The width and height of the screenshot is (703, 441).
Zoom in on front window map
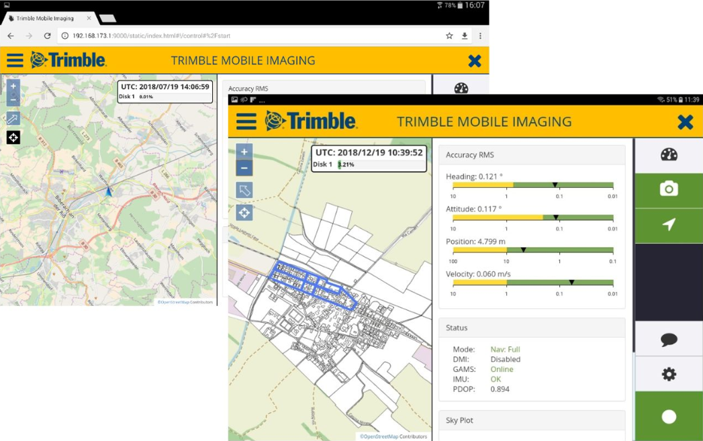(244, 152)
